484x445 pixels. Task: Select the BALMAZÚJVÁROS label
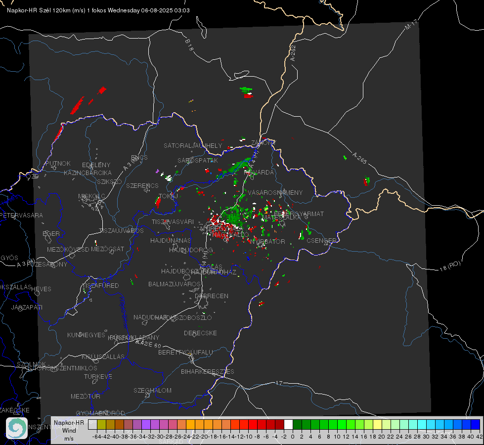[x=175, y=284]
